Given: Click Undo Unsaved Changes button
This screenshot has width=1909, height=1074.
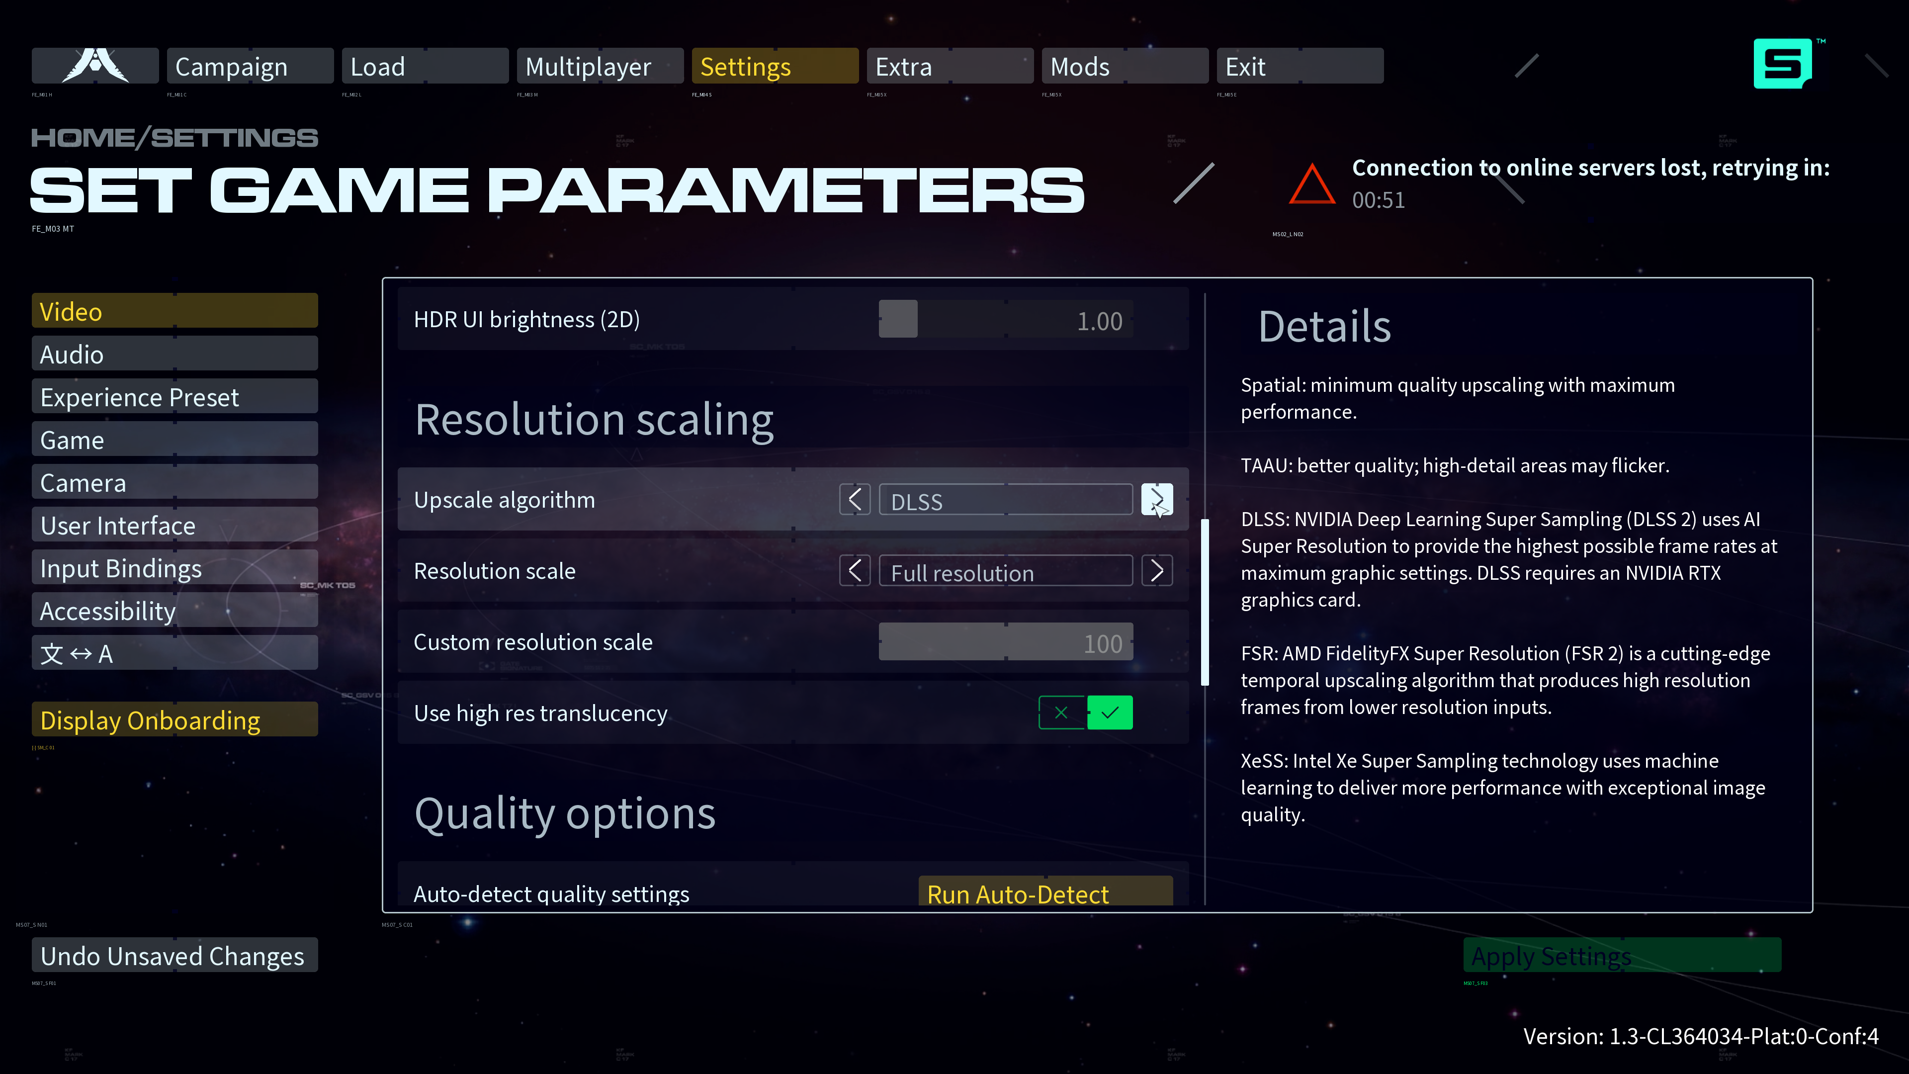Looking at the screenshot, I should click(x=174, y=955).
